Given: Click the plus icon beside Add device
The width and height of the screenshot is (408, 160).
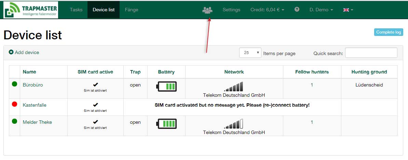Looking at the screenshot, I should click(11, 52).
